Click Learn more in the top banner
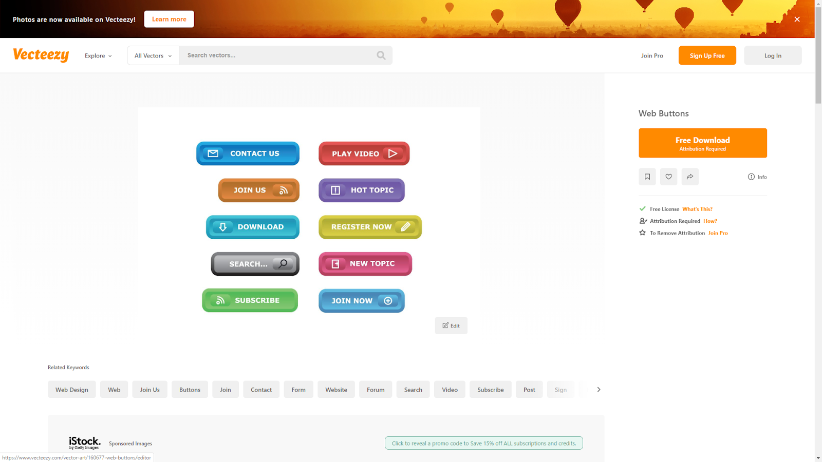The width and height of the screenshot is (822, 462). 169,19
